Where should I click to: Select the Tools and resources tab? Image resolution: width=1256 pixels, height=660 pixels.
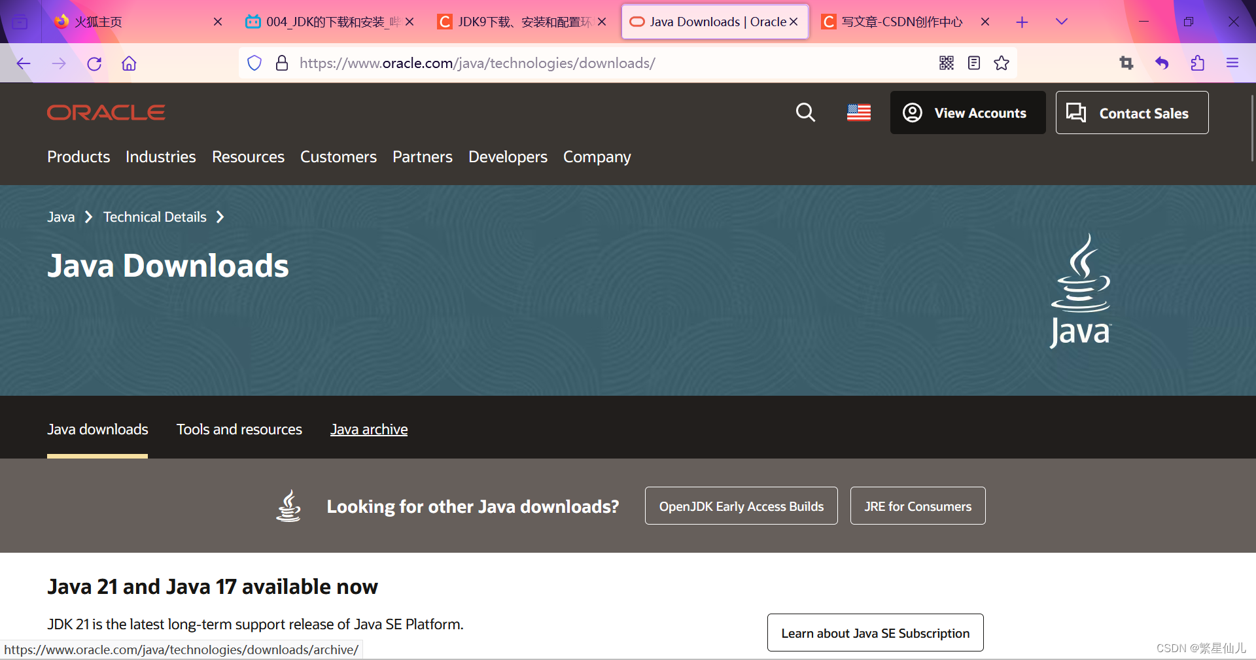point(239,429)
